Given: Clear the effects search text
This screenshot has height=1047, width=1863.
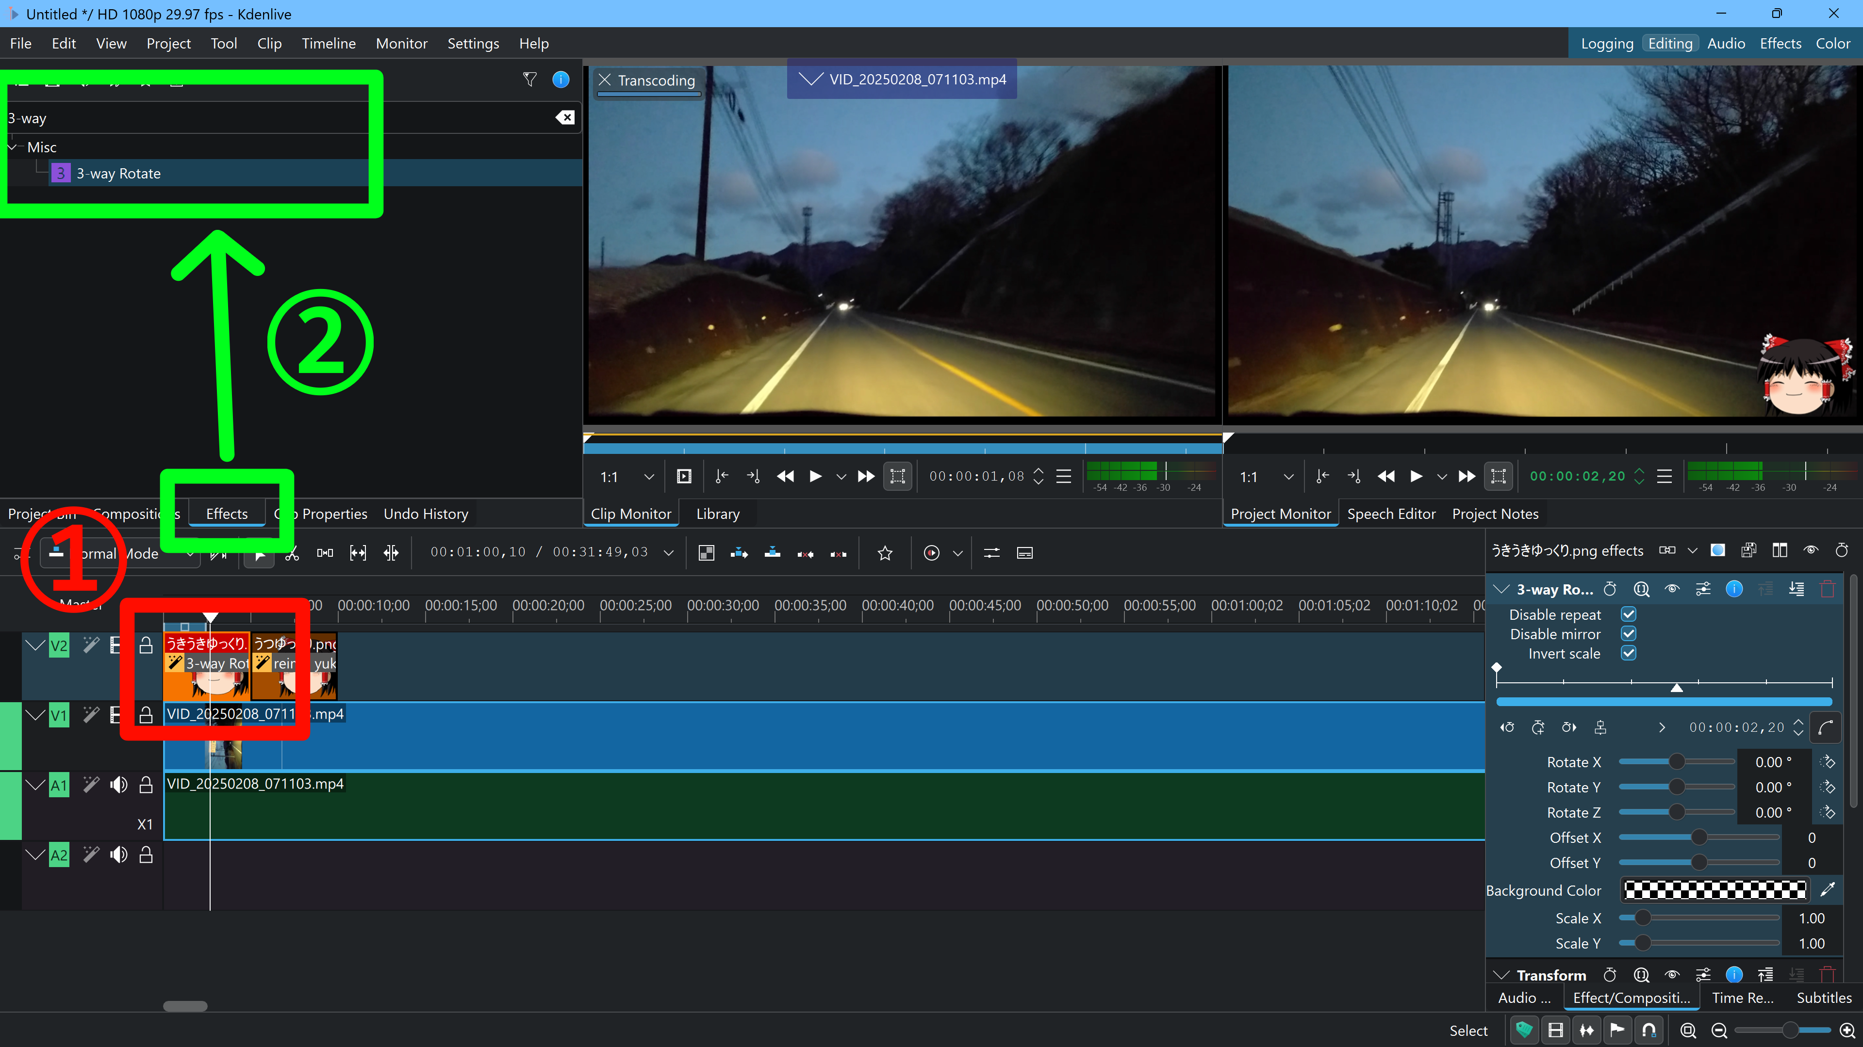Looking at the screenshot, I should pyautogui.click(x=565, y=118).
